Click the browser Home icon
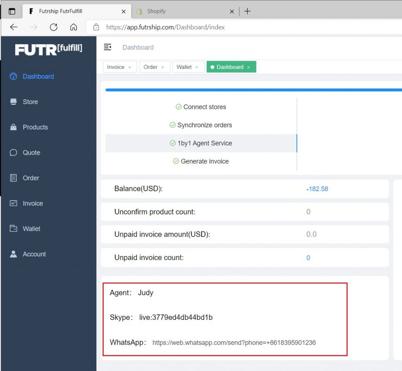 point(73,27)
